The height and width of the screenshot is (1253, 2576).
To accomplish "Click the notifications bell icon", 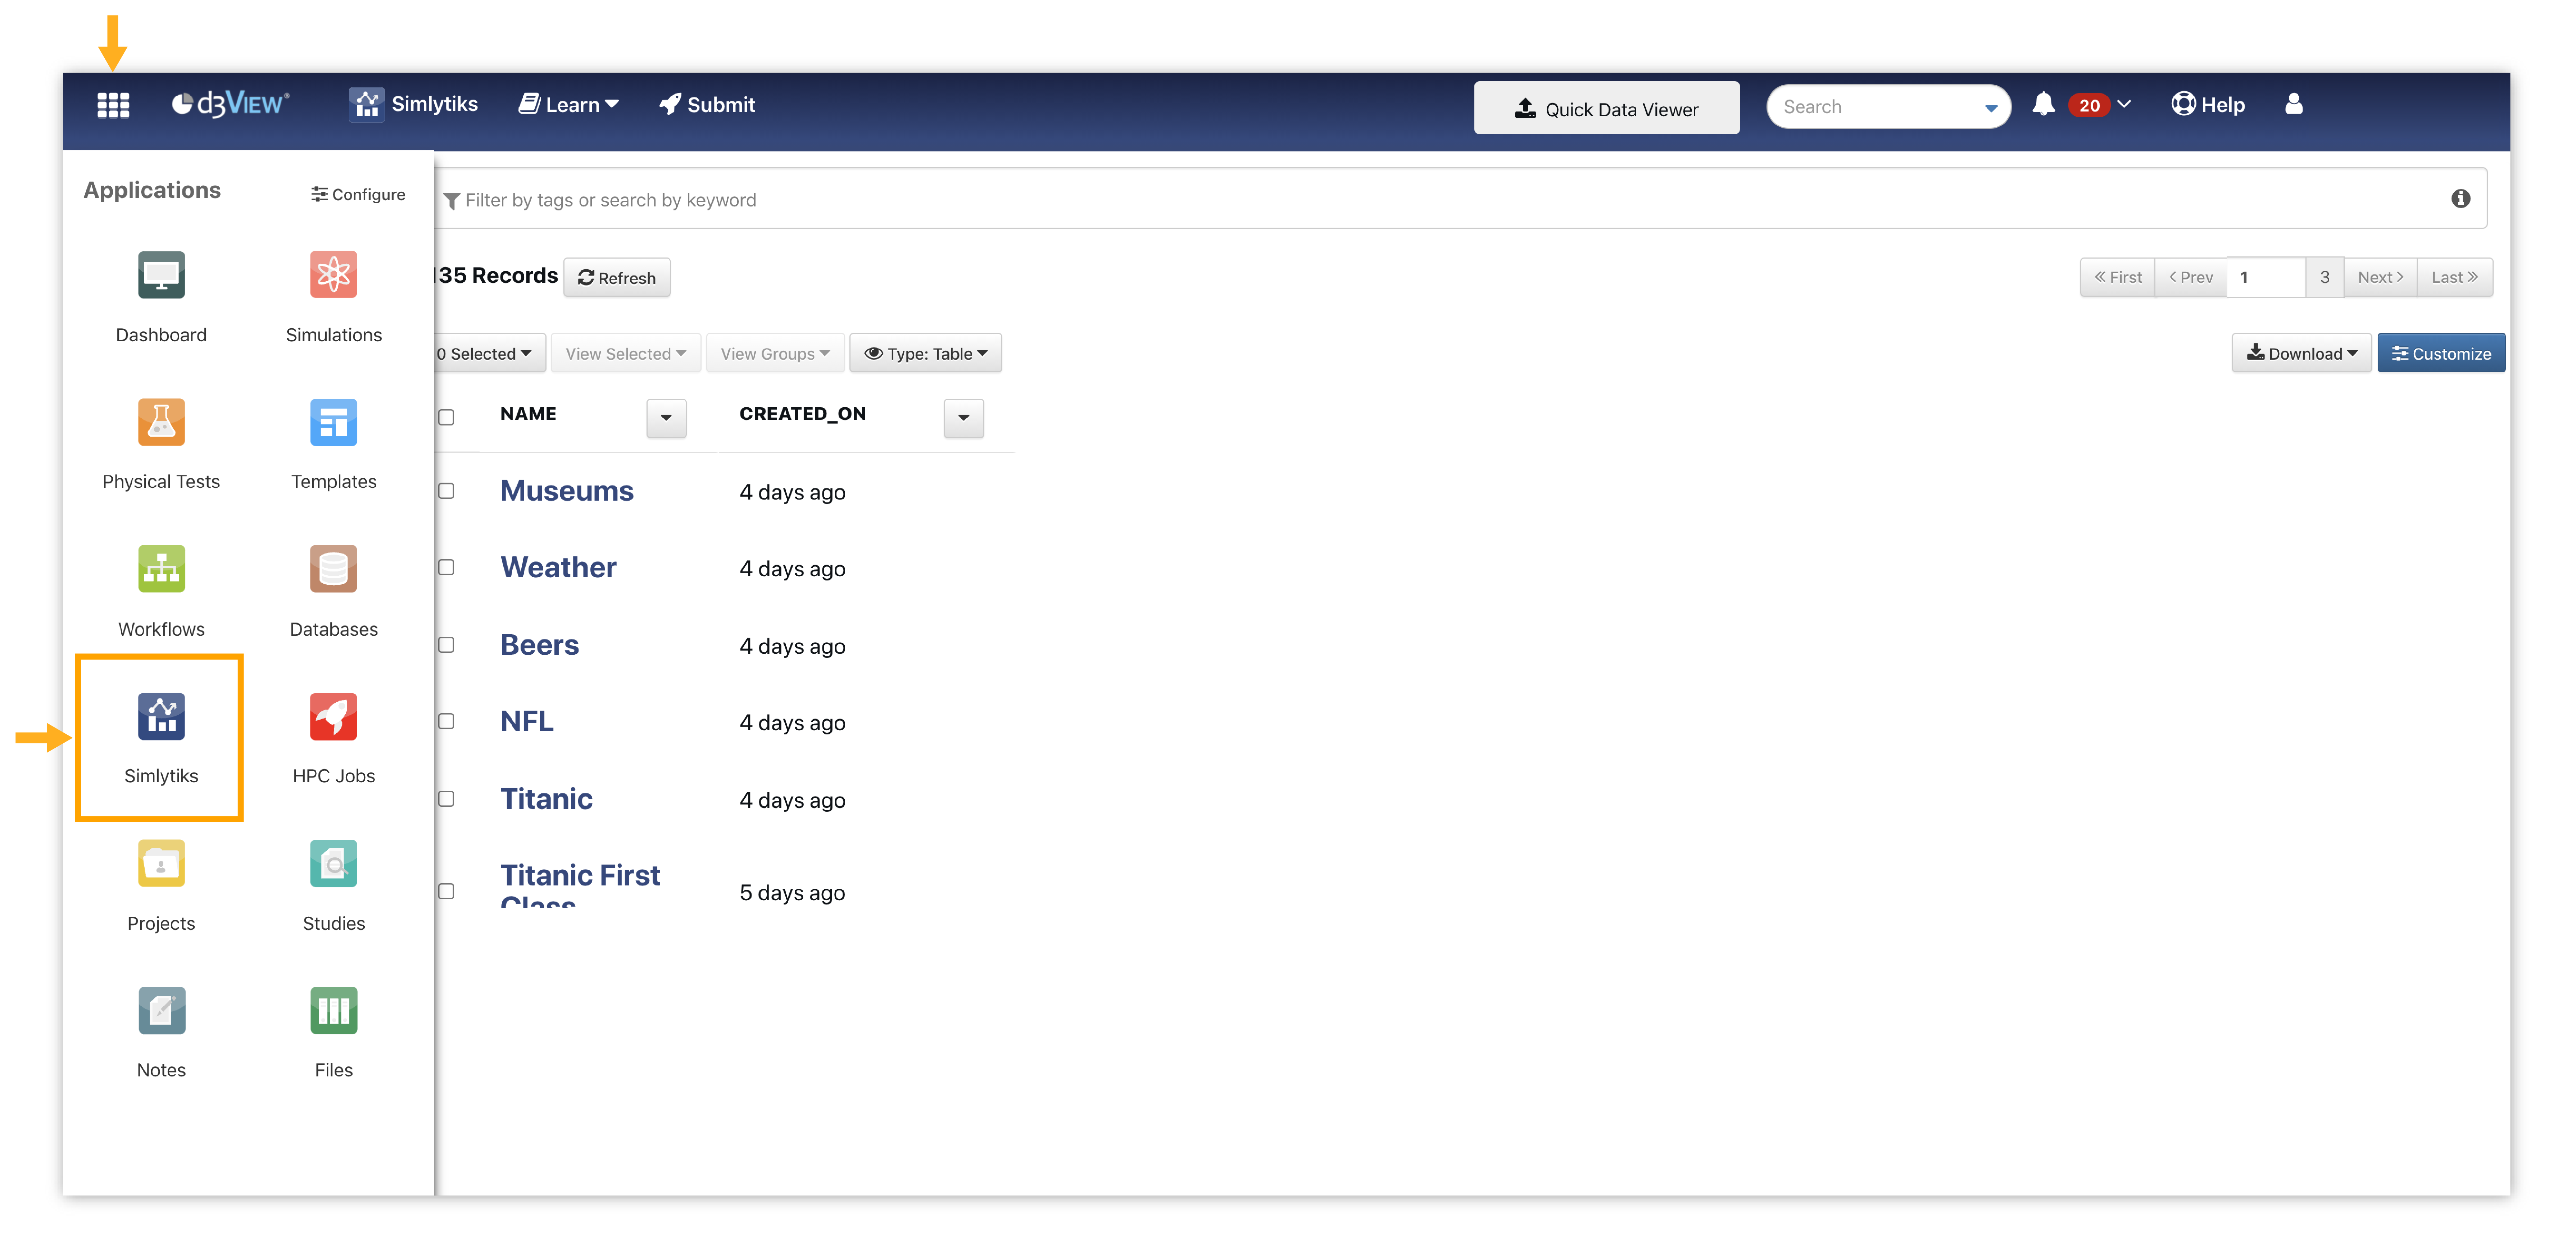I will [2043, 104].
